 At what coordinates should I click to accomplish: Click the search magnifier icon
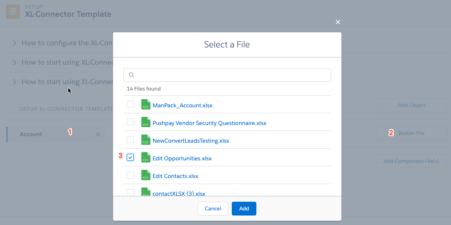point(132,75)
